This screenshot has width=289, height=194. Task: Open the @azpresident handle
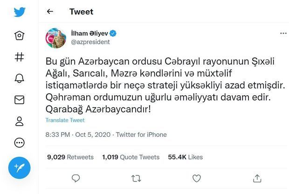pos(90,42)
